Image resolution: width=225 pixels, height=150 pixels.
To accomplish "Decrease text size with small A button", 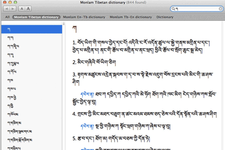I will (22, 9).
